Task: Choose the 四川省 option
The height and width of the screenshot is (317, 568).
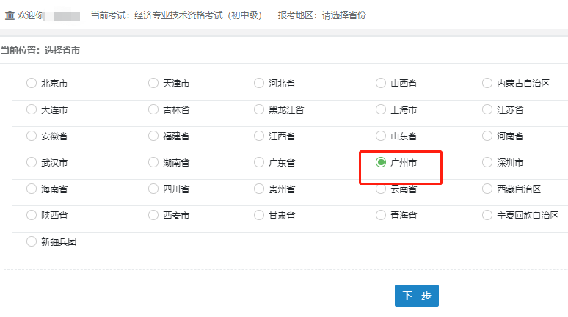Action: click(153, 189)
